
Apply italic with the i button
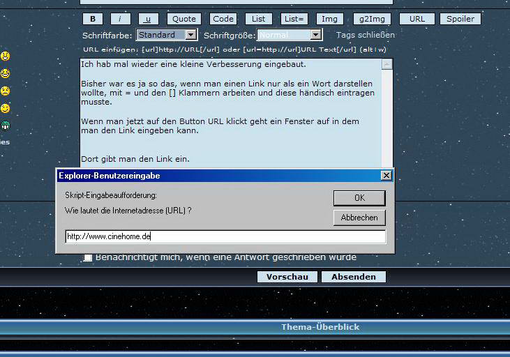(x=119, y=19)
